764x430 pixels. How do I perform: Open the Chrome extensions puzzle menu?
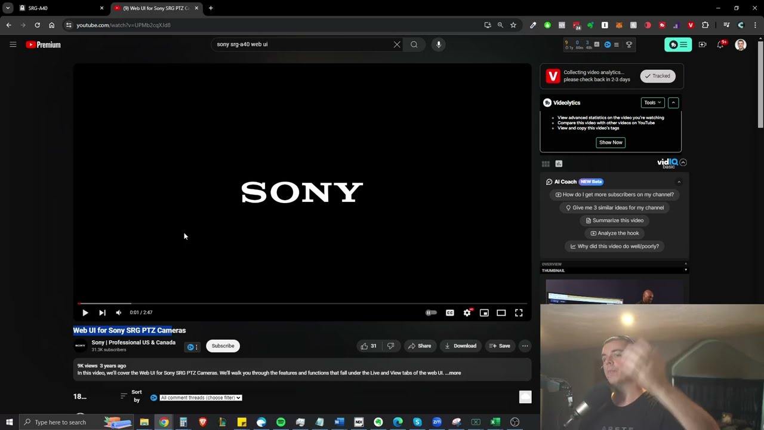pyautogui.click(x=705, y=25)
